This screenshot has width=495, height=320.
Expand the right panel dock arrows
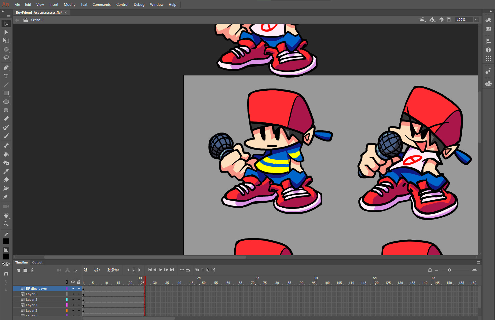[x=491, y=11]
